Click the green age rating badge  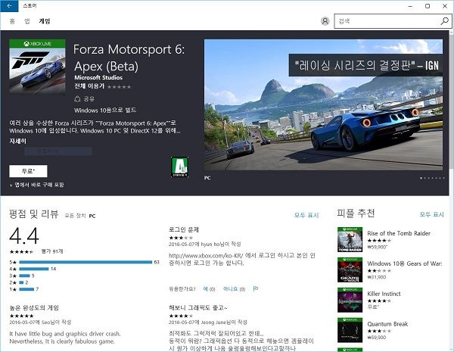point(180,167)
